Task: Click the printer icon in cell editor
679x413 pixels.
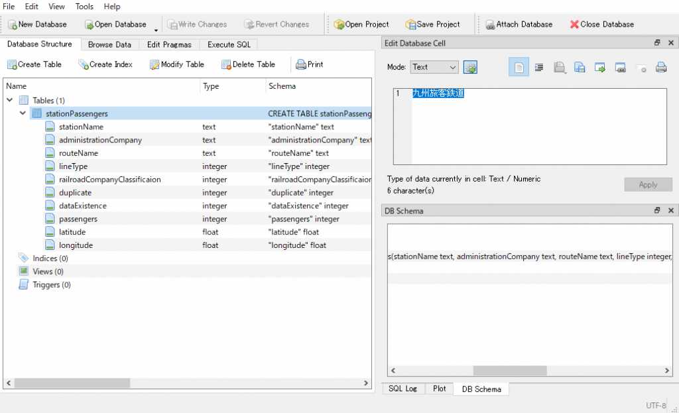Action: coord(660,67)
